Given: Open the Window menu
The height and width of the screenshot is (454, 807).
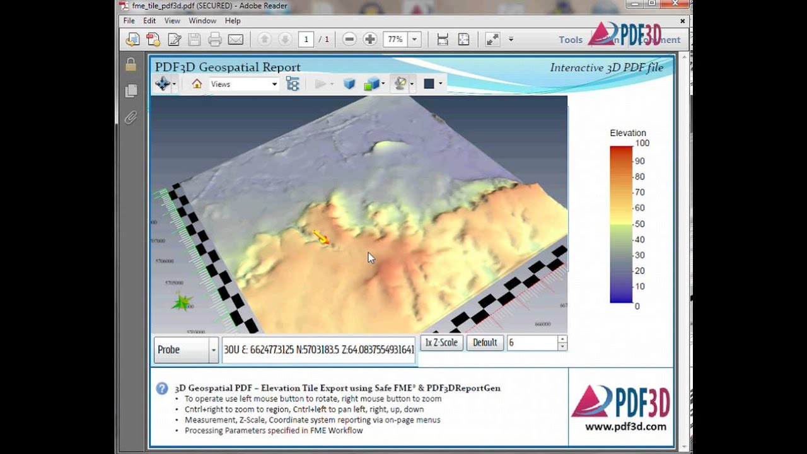Looking at the screenshot, I should pyautogui.click(x=202, y=21).
